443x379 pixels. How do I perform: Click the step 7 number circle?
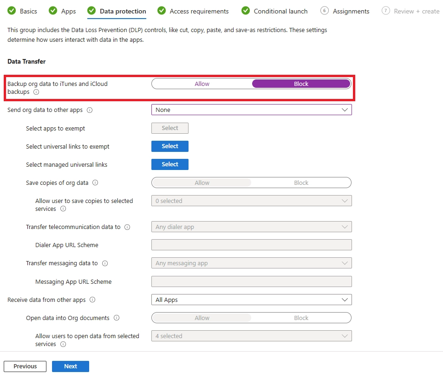(385, 11)
